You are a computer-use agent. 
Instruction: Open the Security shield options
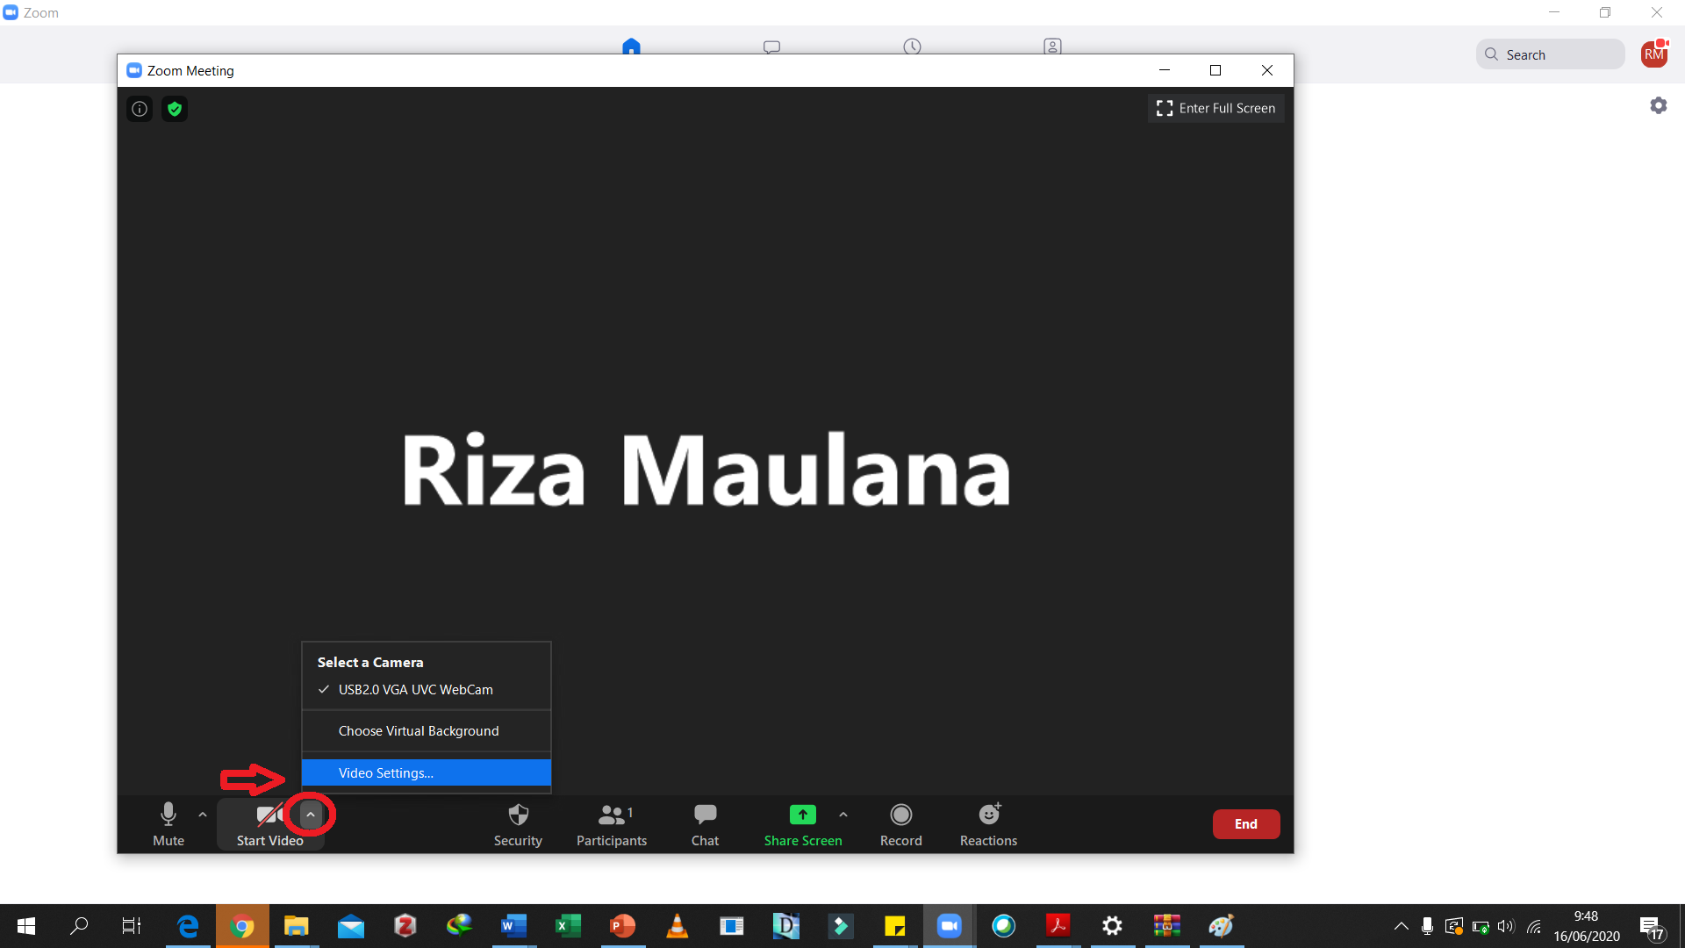coord(518,824)
